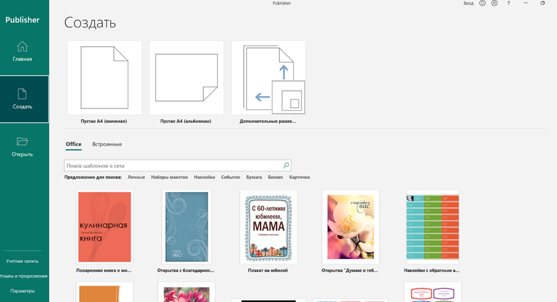Switch to the Встроенные tab
This screenshot has width=557, height=302.
coord(107,144)
